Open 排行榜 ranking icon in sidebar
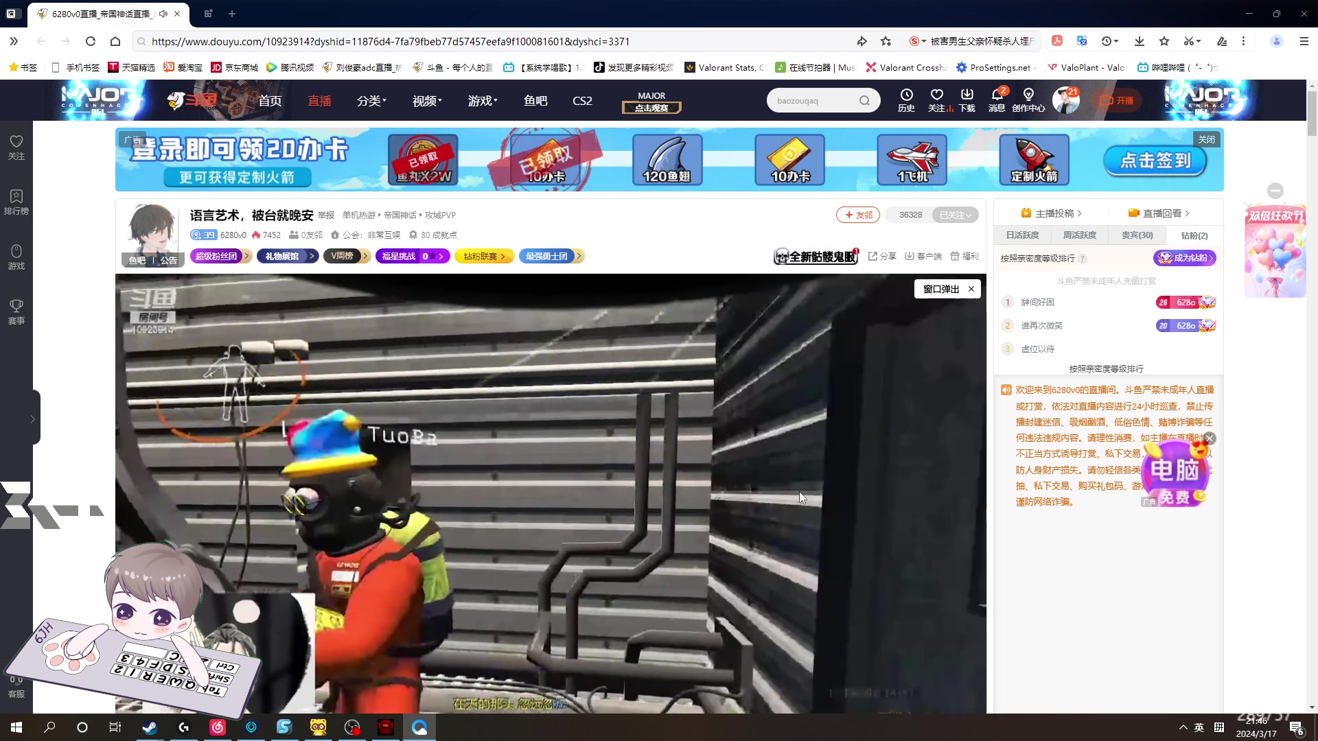 click(16, 202)
